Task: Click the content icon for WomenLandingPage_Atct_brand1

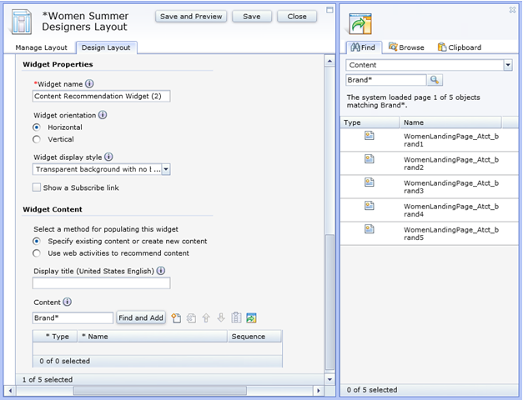Action: click(370, 136)
